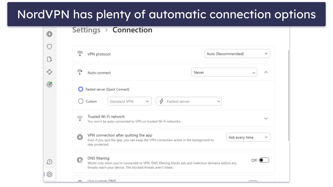Click the DNS filtering globe icon
The height and width of the screenshot is (187, 333).
pos(80,160)
